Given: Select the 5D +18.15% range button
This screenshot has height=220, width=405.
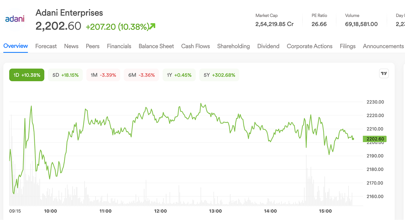Looking at the screenshot, I should pyautogui.click(x=65, y=75).
